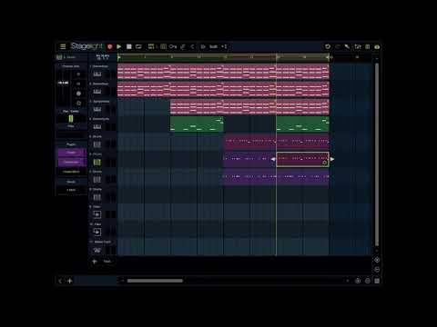Click the right arrow icon beside the Edit label
This screenshot has width=437, height=327.
[x=203, y=46]
